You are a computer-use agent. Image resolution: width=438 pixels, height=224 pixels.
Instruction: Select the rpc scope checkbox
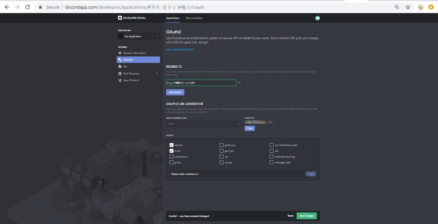(x=222, y=157)
